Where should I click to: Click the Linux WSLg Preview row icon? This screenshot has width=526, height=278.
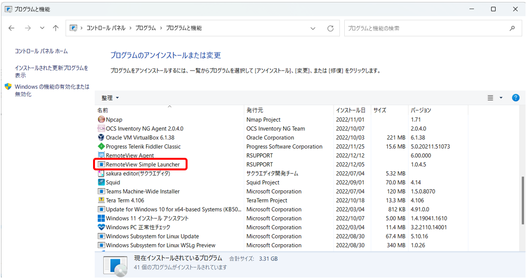click(x=101, y=245)
